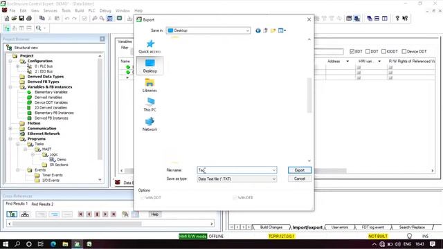Toggle the DDT checkbox

368,51
